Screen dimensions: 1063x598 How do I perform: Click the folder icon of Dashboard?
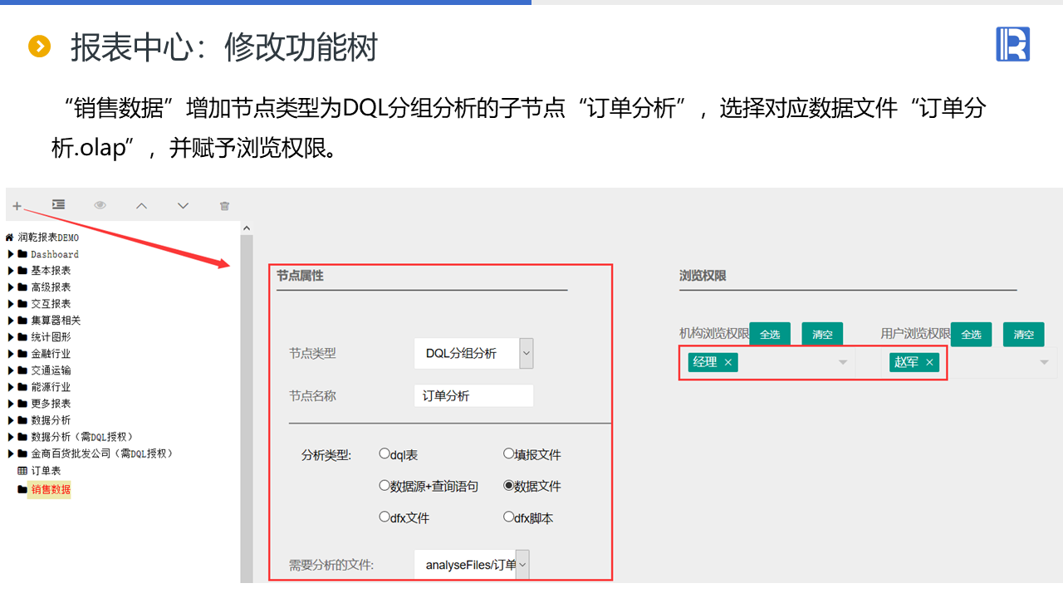(22, 254)
